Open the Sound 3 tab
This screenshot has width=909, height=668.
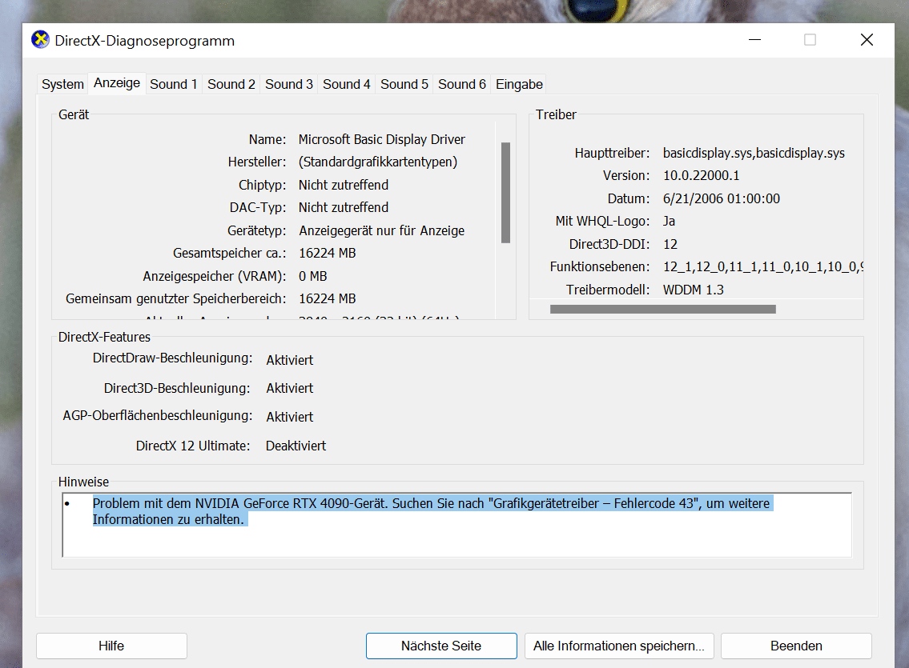[x=288, y=85]
